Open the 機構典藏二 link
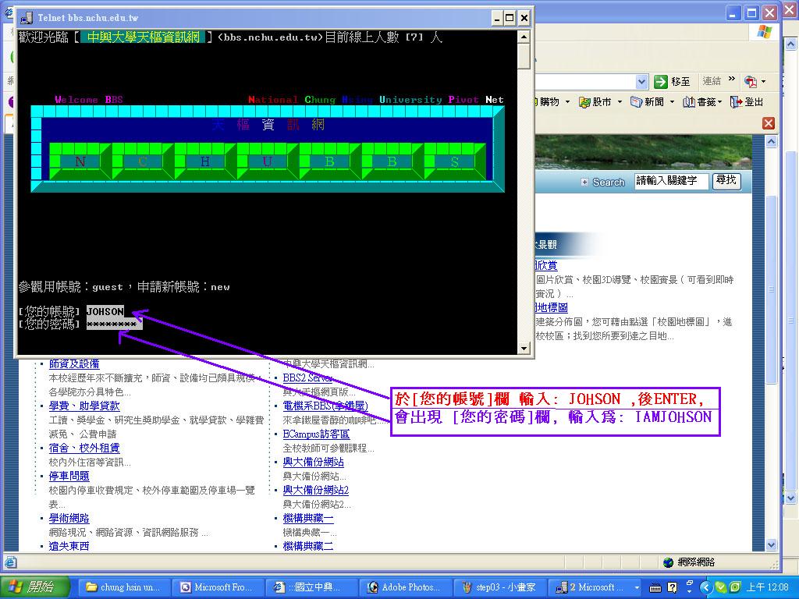 click(307, 546)
